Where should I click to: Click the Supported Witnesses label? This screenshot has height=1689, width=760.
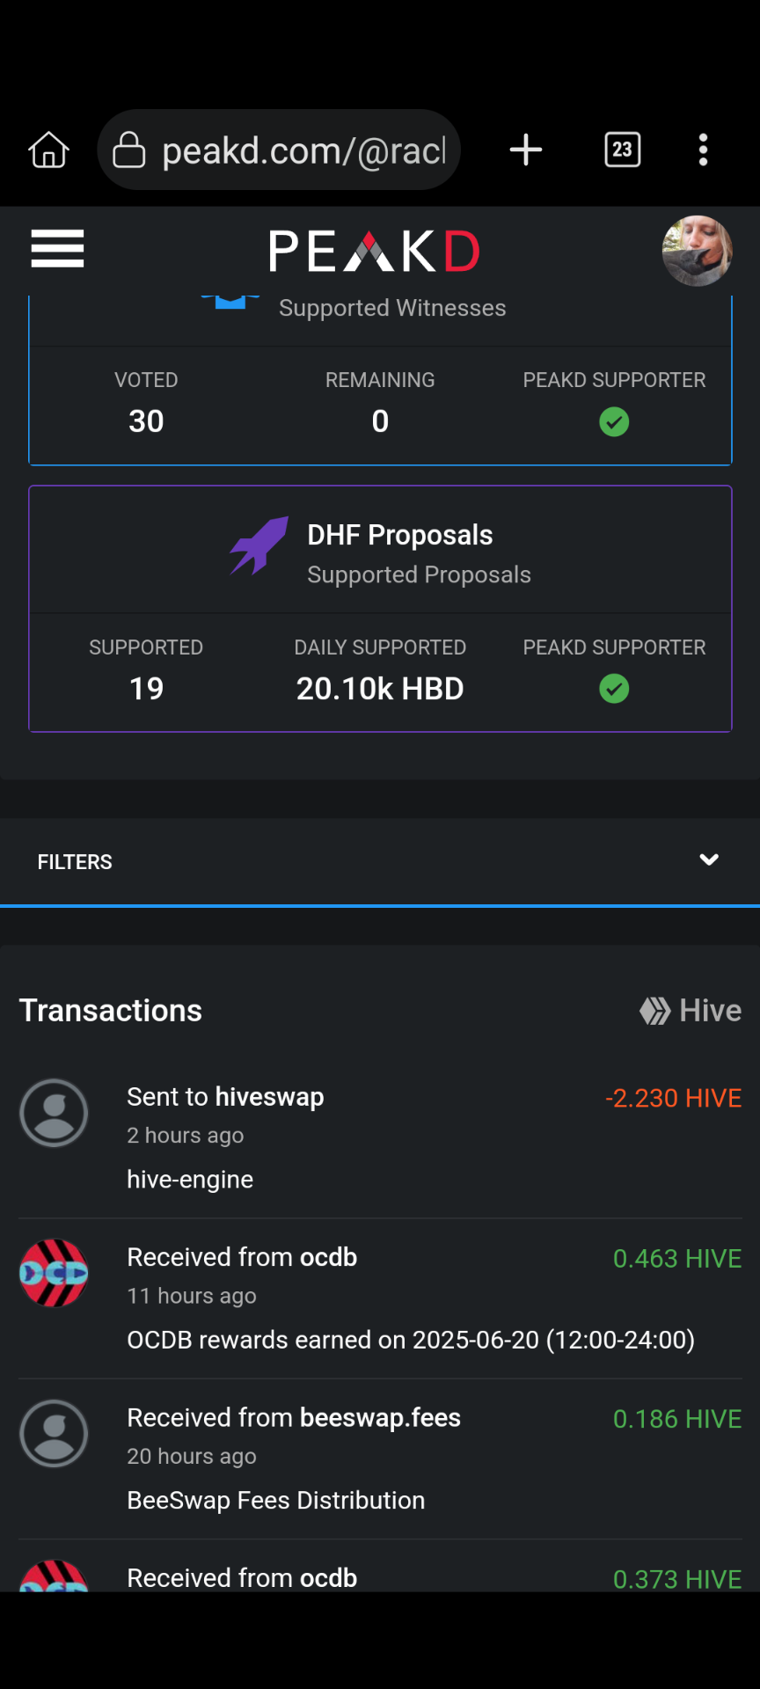click(392, 308)
